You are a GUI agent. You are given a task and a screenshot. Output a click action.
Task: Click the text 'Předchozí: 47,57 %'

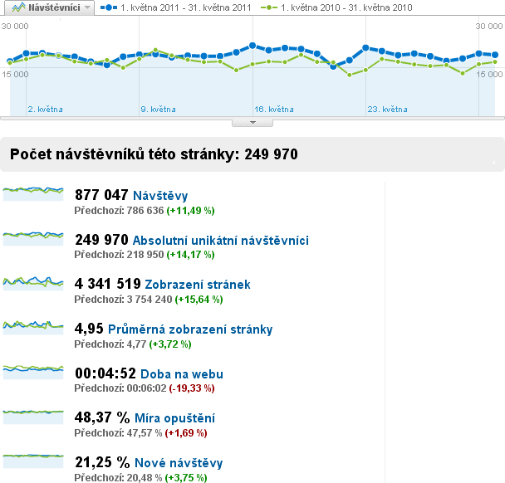tap(118, 433)
